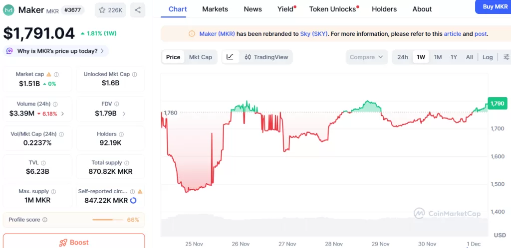Open the TradingView candlestick chart view
Image resolution: width=511 pixels, height=248 pixels.
coord(266,57)
